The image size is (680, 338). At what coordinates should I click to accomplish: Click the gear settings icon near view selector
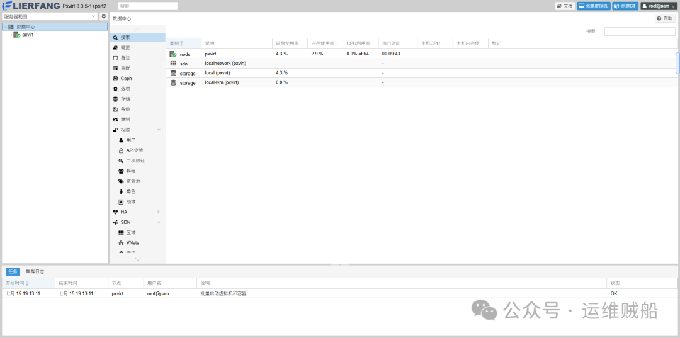pyautogui.click(x=104, y=16)
